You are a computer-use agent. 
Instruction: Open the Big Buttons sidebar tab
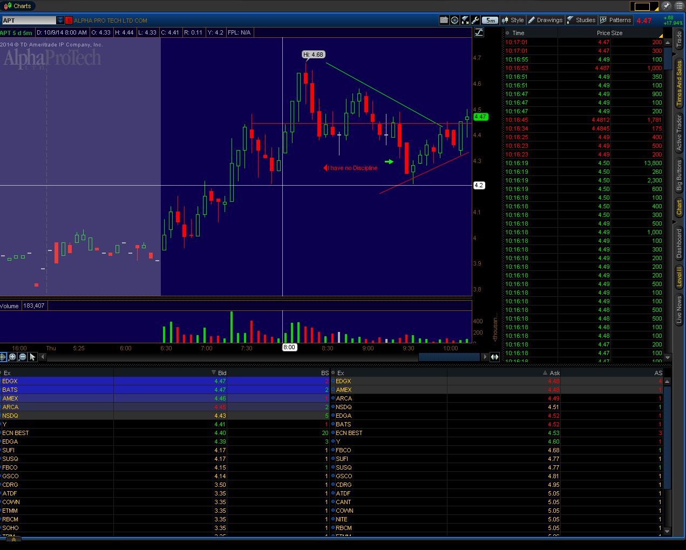679,176
